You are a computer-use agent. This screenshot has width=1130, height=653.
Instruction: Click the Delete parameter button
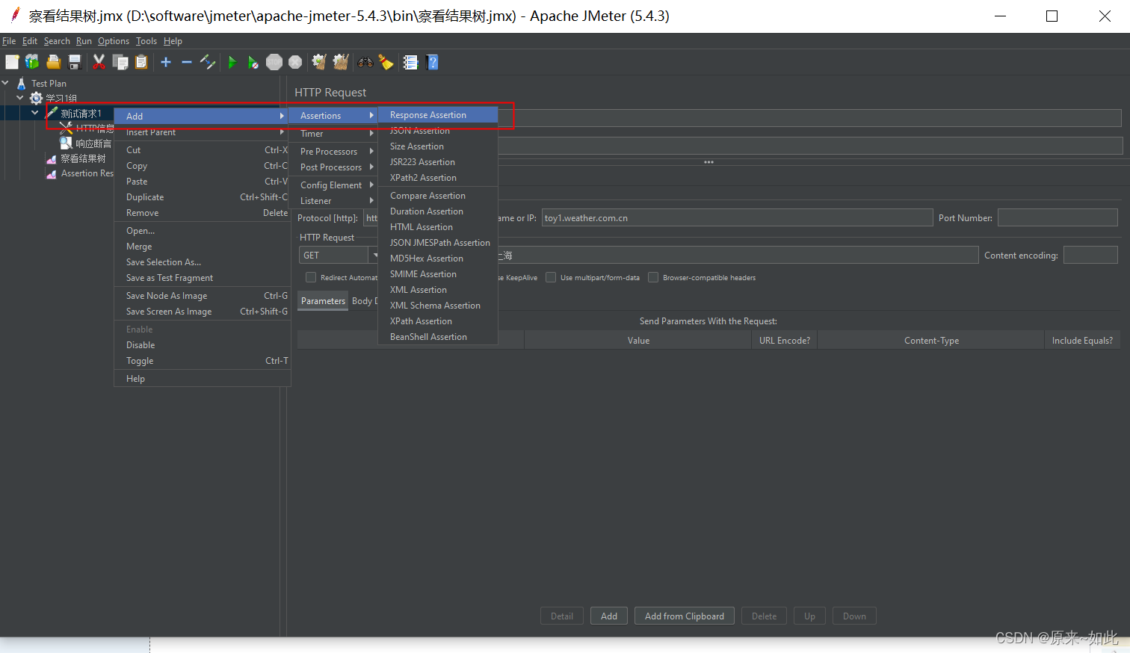[764, 616]
